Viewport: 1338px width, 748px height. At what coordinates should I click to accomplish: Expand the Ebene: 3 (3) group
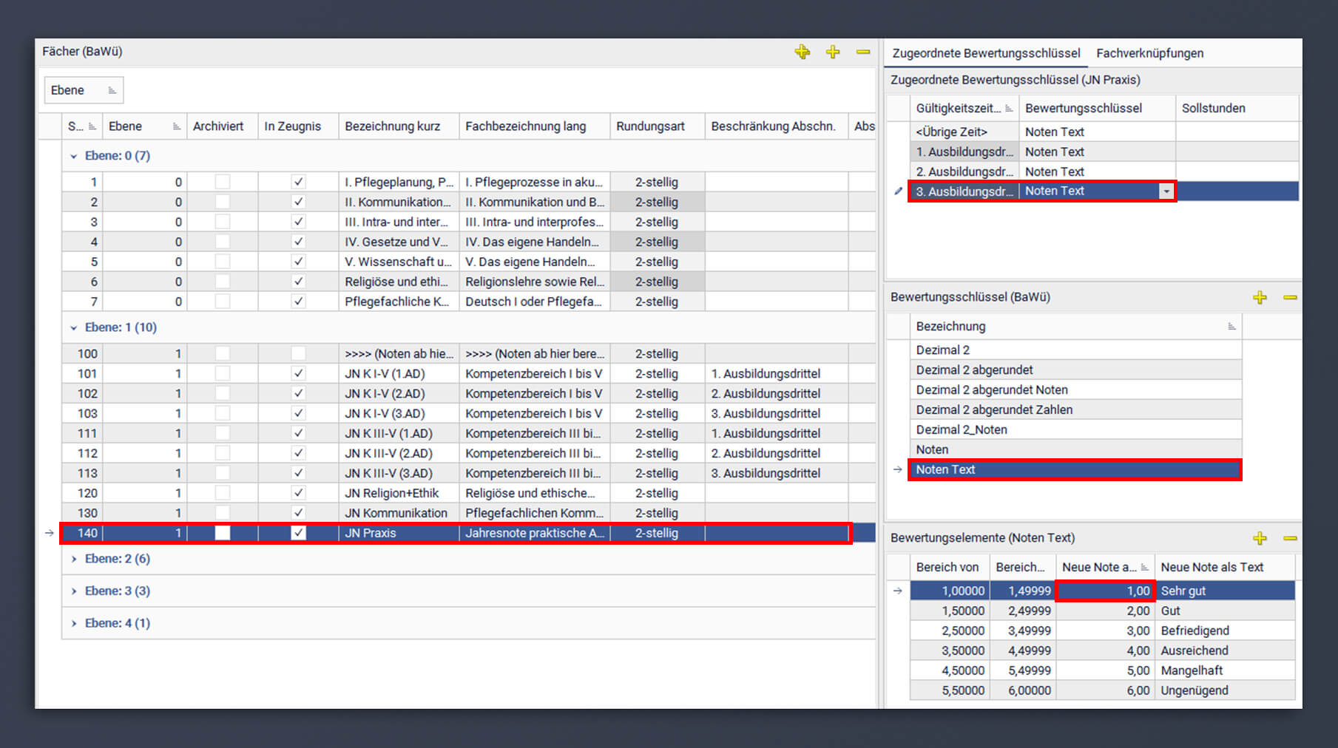tap(73, 591)
